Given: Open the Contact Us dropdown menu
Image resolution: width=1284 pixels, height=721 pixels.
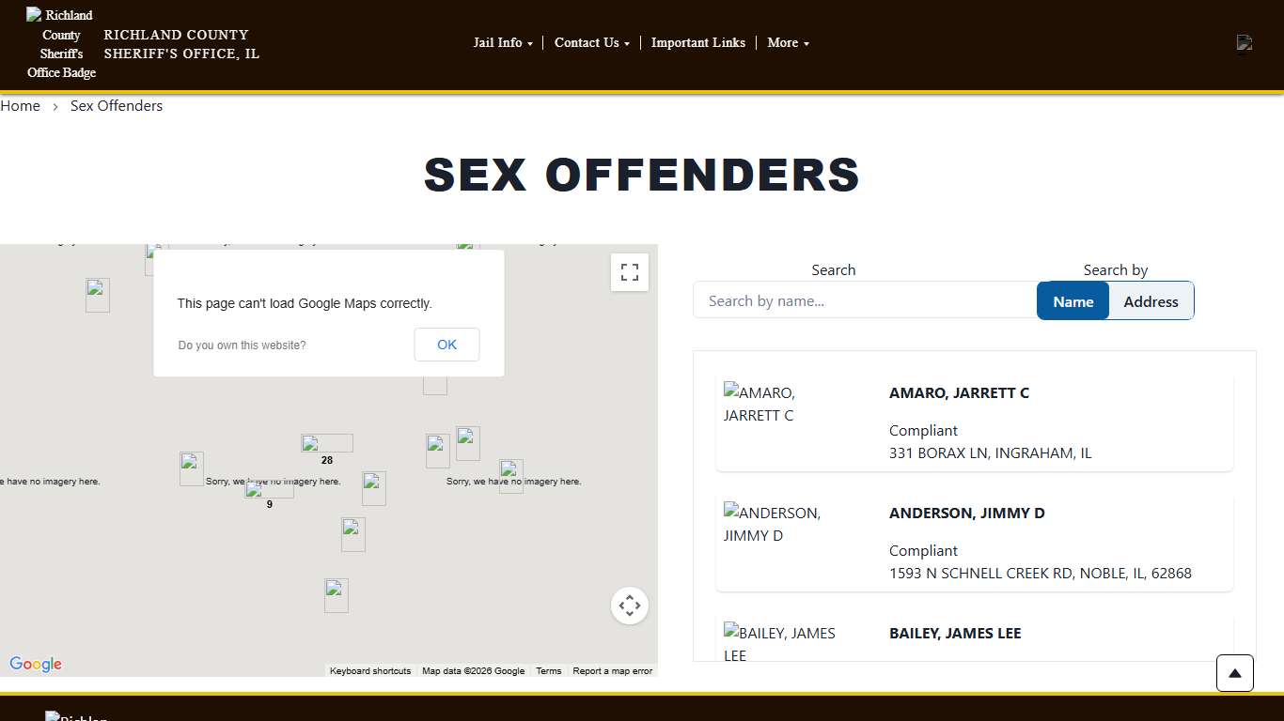Looking at the screenshot, I should pos(591,42).
